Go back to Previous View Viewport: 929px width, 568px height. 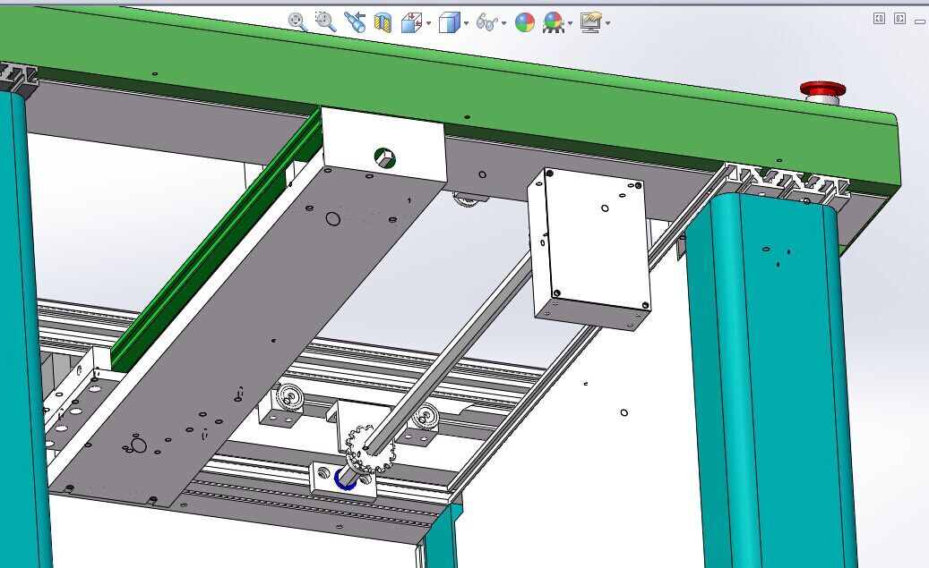tap(355, 22)
